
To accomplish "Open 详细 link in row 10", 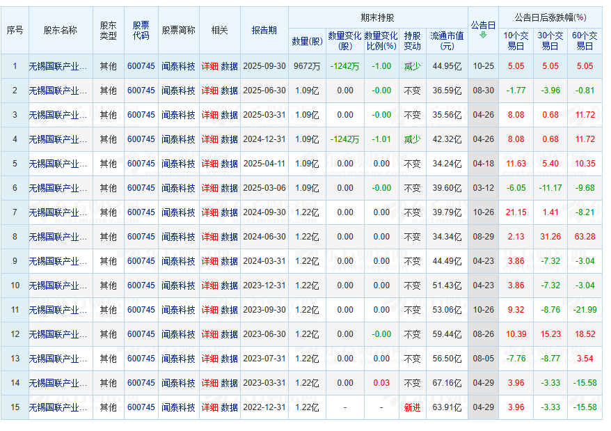I will [209, 285].
